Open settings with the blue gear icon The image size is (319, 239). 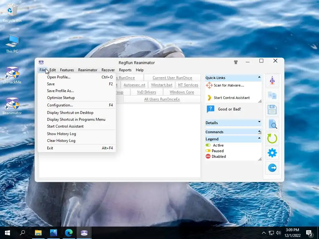coord(272,153)
